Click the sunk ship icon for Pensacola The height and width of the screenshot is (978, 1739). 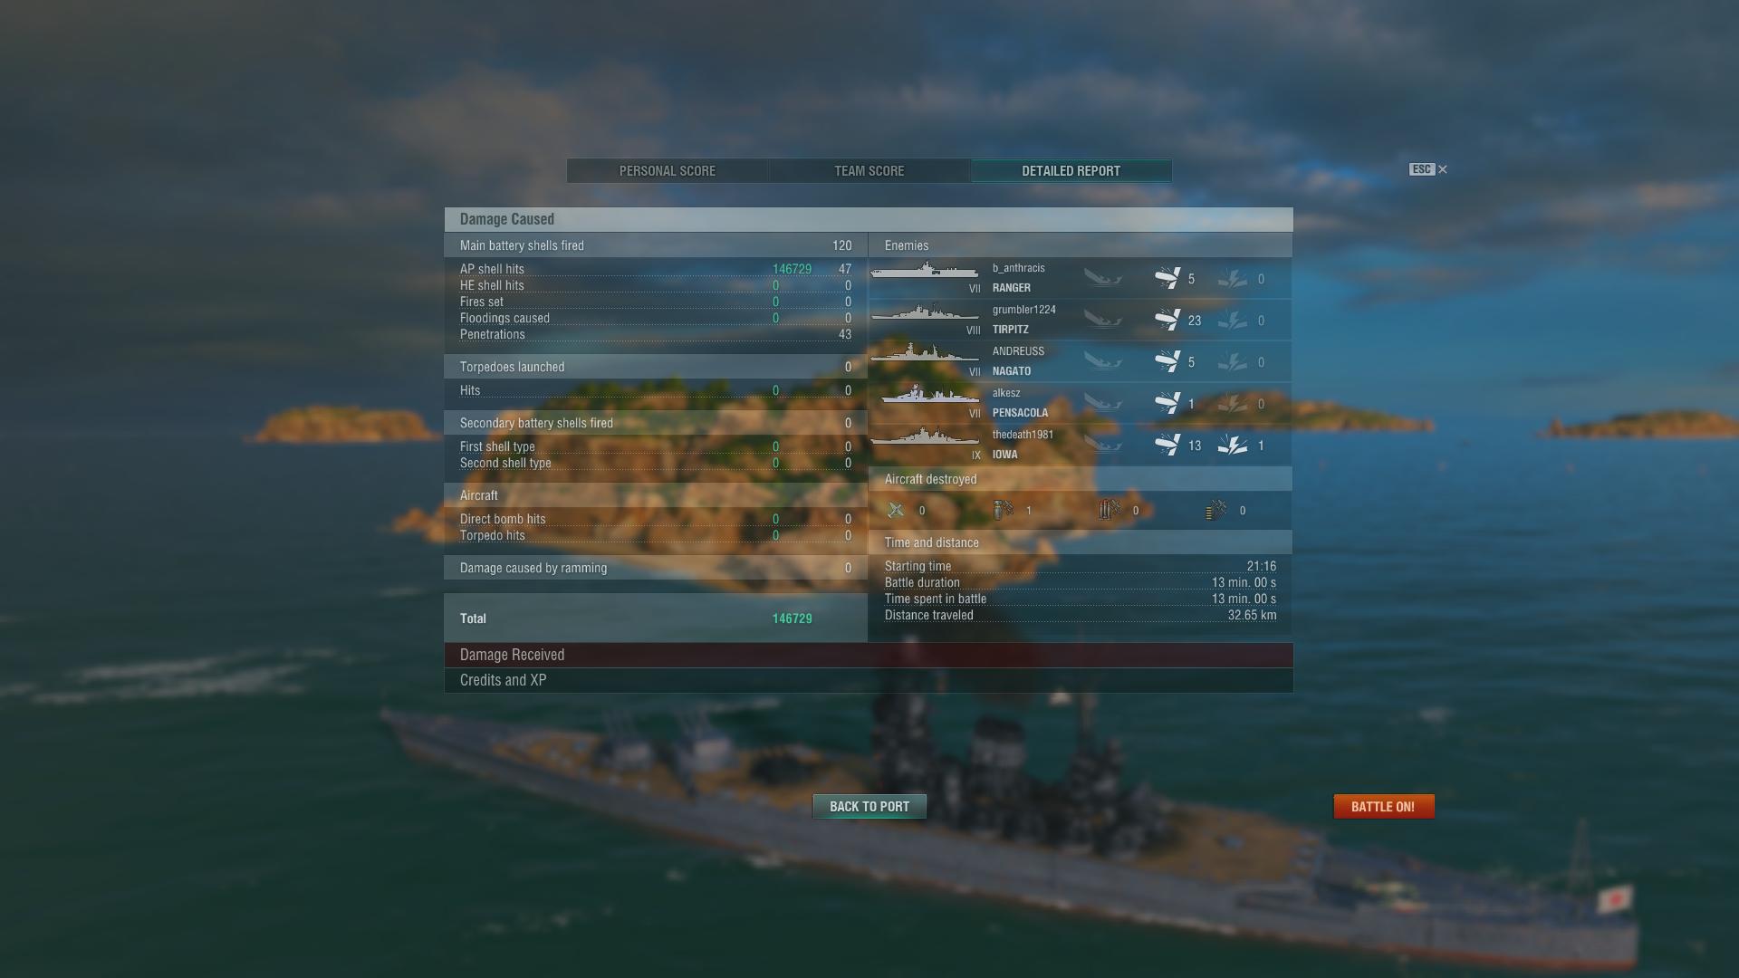click(x=1103, y=403)
